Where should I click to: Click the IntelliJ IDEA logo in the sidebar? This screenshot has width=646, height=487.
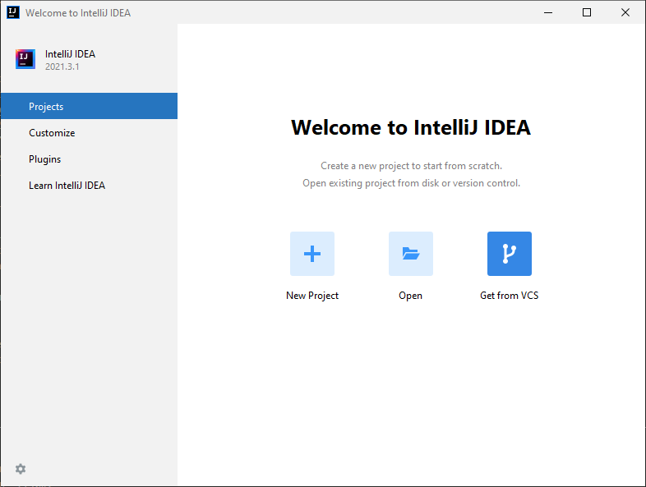[x=25, y=59]
